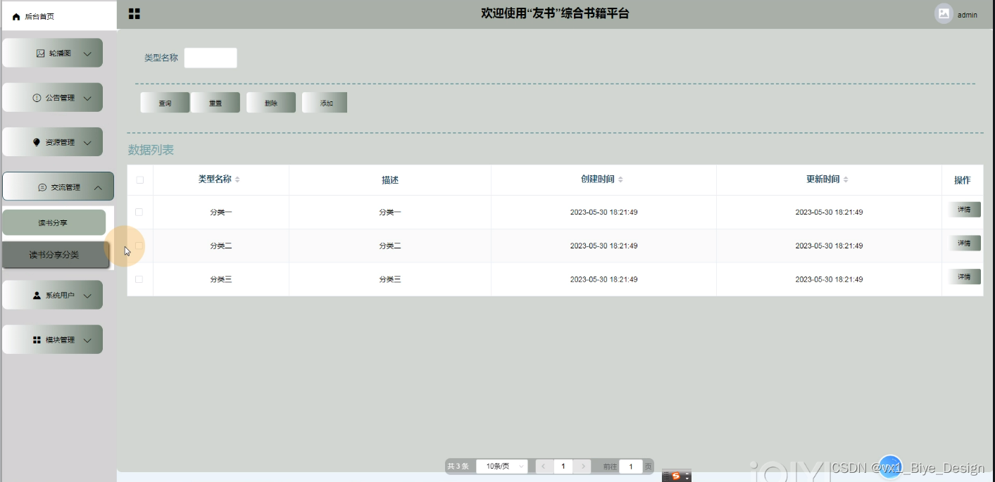Screen dimensions: 995x482
Task: Click 描述 cell reading 分类二
Action: coord(390,246)
